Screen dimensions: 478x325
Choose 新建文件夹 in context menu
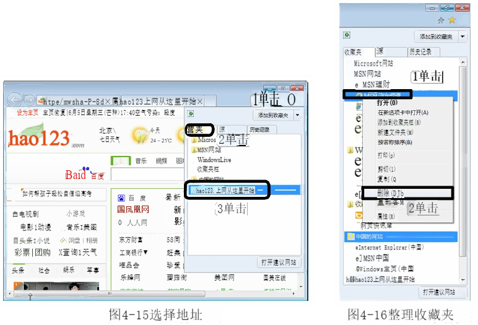point(396,132)
